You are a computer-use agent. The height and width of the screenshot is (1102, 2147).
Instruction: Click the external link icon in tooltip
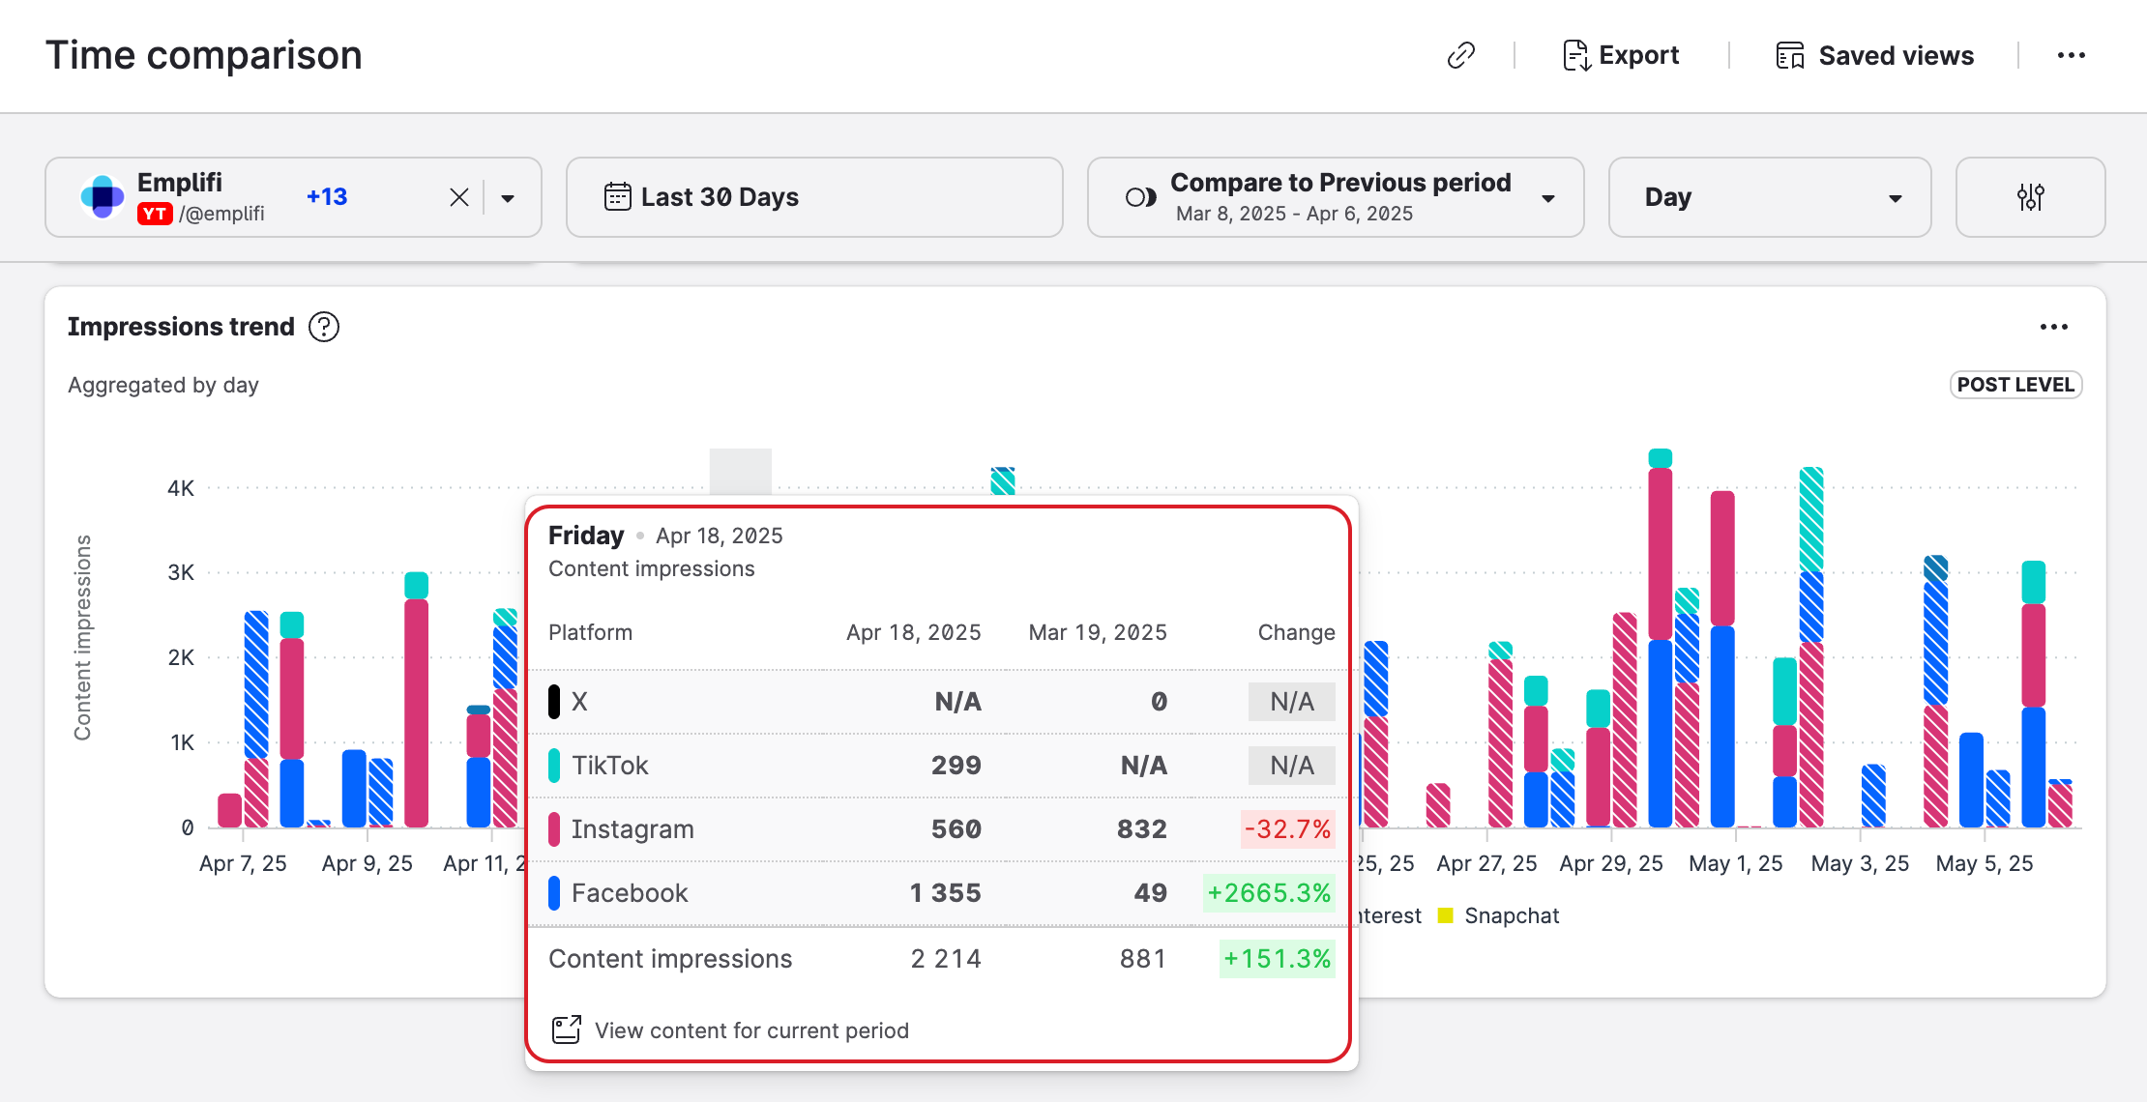click(x=566, y=1030)
